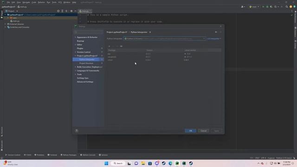Expand the Editor settings group
The image size is (297, 167).
click(x=75, y=45)
